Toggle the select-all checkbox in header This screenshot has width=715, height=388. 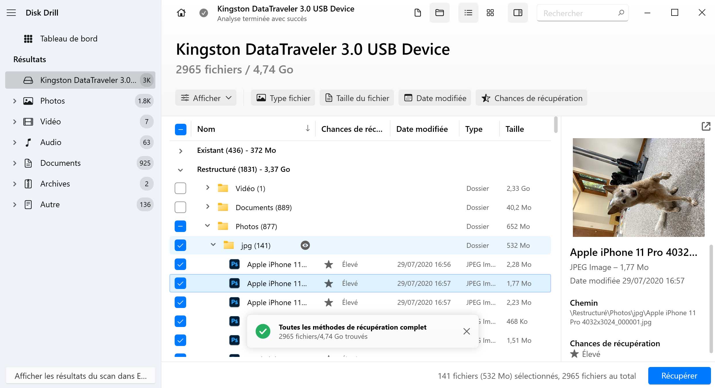click(x=180, y=129)
